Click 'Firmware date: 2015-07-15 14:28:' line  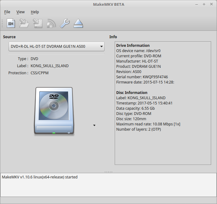145,82
